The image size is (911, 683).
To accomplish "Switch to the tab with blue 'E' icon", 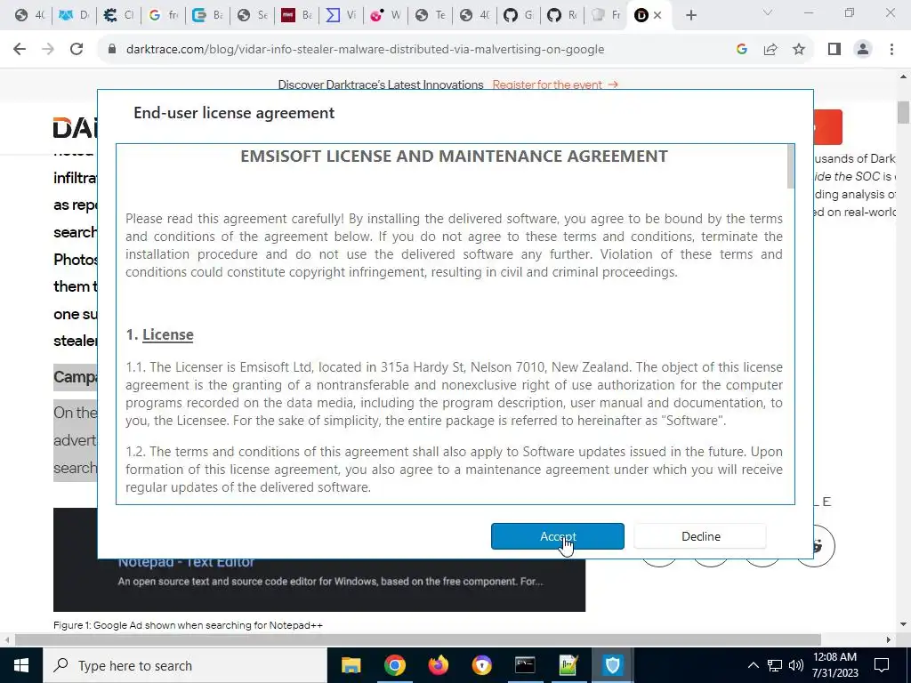I will tap(207, 15).
